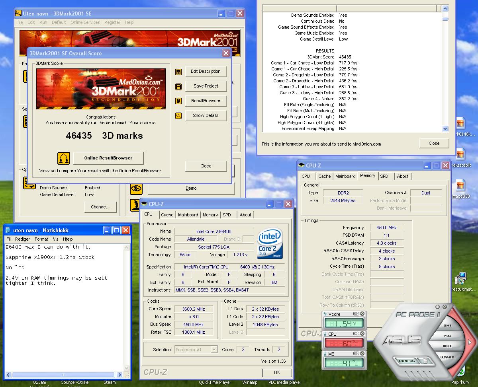Click Close in the MadOnion results details window
Viewport: 478px width, 387px height.
434,143
